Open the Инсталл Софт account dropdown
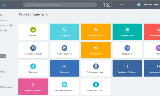160x96 pixels. click(x=152, y=5)
